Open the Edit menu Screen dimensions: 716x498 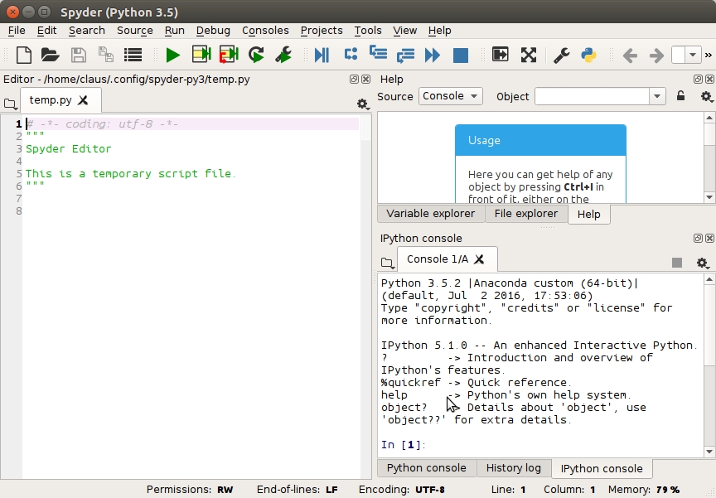47,30
